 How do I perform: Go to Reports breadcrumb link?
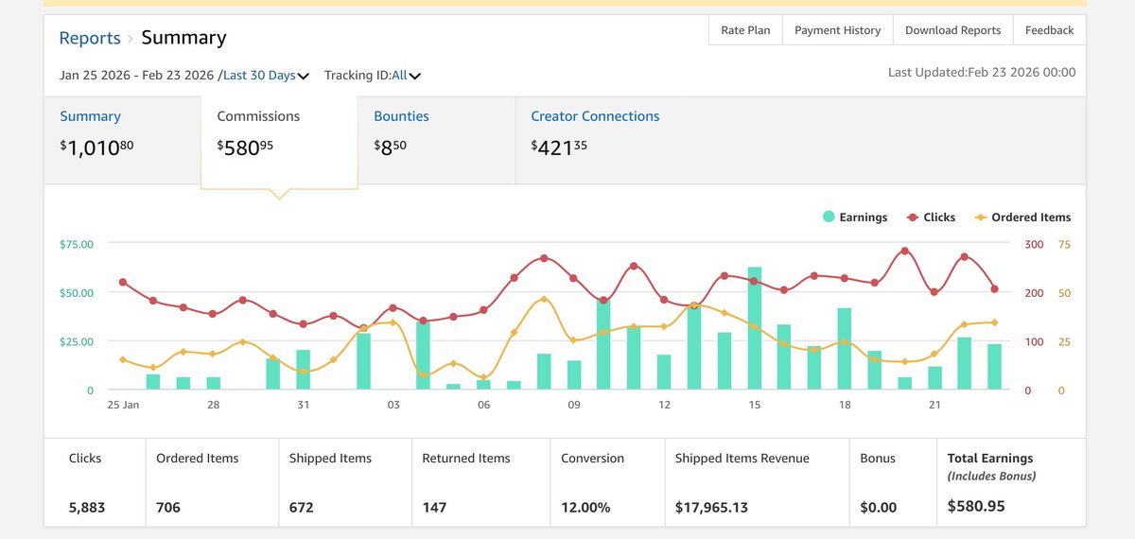tap(90, 38)
